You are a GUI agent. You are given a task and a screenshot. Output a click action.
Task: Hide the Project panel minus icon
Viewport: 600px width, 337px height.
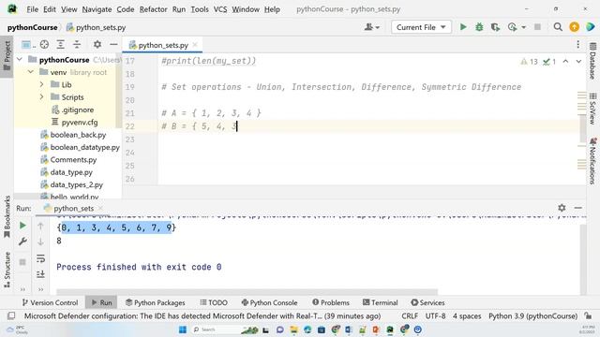(x=113, y=44)
